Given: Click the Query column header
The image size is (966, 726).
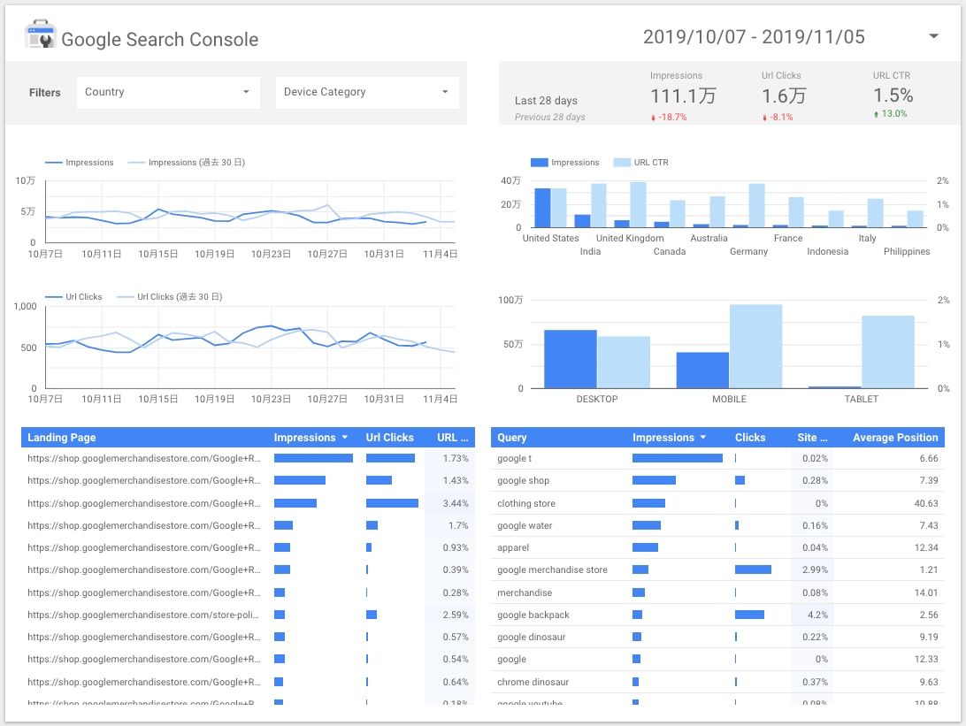Looking at the screenshot, I should point(512,437).
